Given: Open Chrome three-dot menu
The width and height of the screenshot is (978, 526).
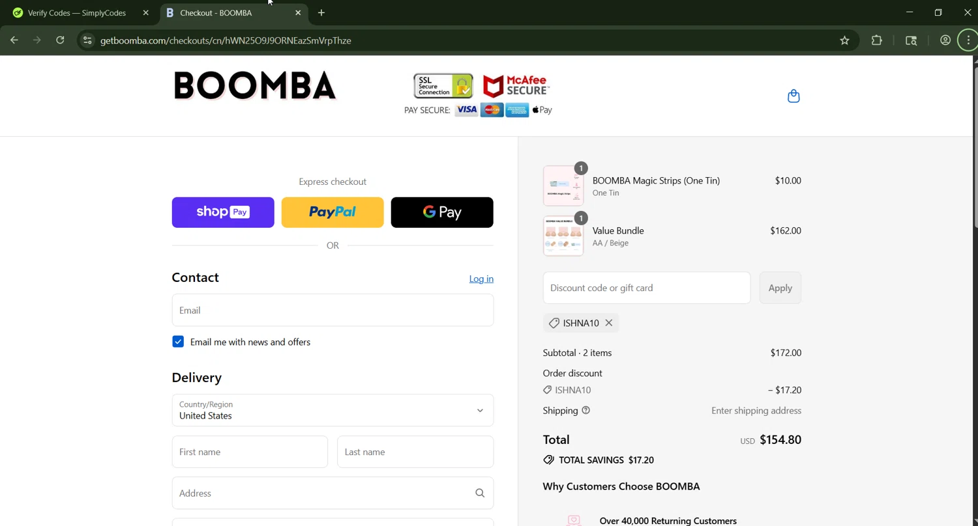Looking at the screenshot, I should click(x=968, y=40).
